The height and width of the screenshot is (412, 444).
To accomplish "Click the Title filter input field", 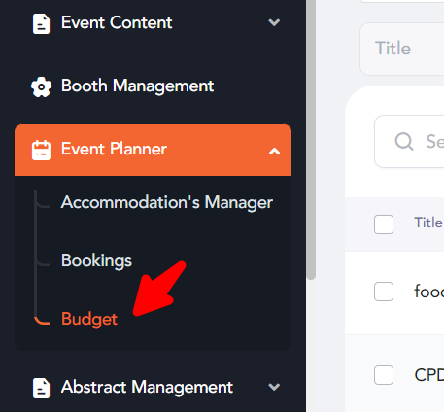I will pyautogui.click(x=402, y=49).
